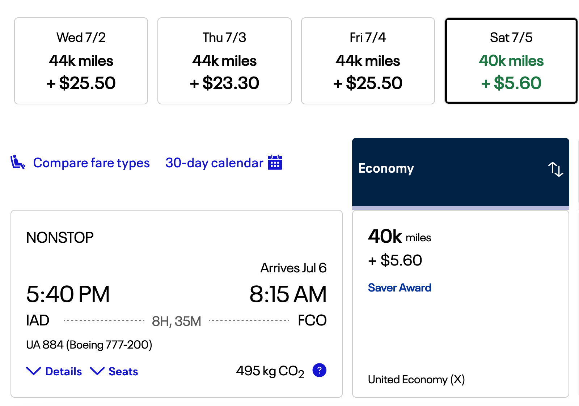Click the calendar icon after 30-day calendar
Image resolution: width=579 pixels, height=406 pixels.
(x=275, y=162)
